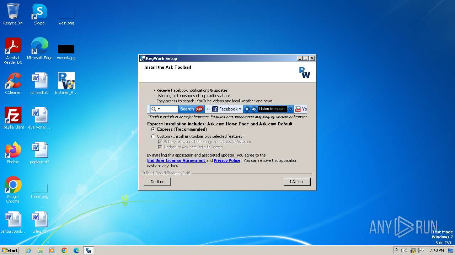Open the Action Center flag icon
The width and height of the screenshot is (455, 255).
[x=421, y=250]
